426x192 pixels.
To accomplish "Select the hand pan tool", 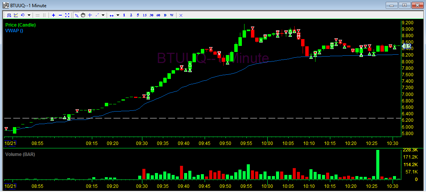I will tap(83, 15).
